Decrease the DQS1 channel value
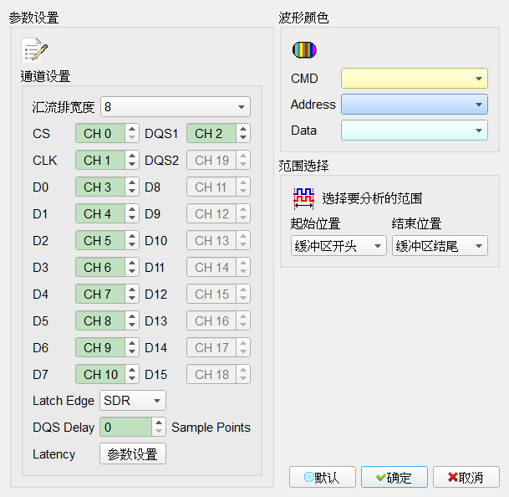This screenshot has height=497, width=509. click(243, 138)
